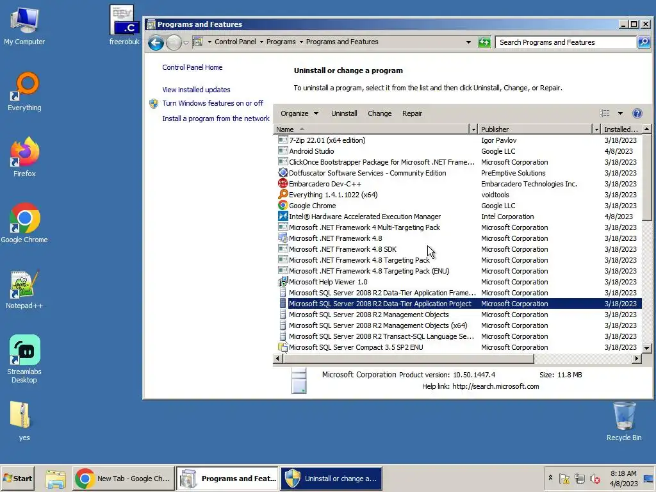Click the Embarcadero Dev-C++ list icon
This screenshot has width=656, height=492.
tap(283, 184)
